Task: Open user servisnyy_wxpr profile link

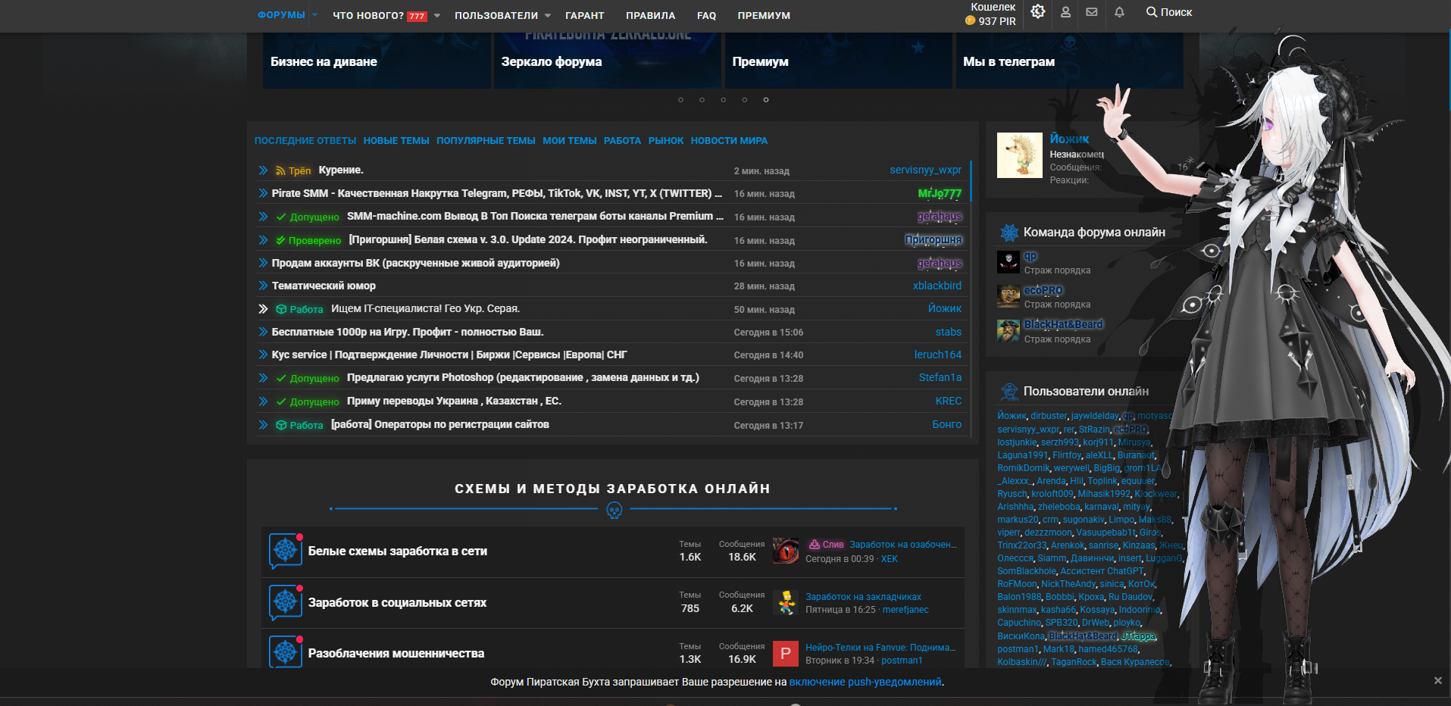Action: point(925,170)
